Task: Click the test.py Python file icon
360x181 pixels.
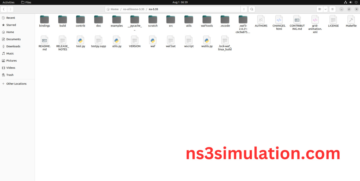Action: point(80,40)
